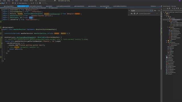Screen dimensions: 182x102
Task: Open the Current Document scope dropdown
Action: click(157, 14)
